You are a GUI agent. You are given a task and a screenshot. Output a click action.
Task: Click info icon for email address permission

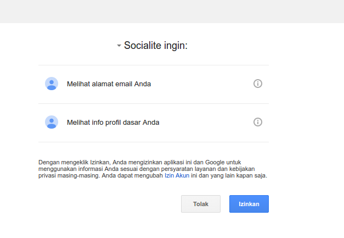coord(258,84)
